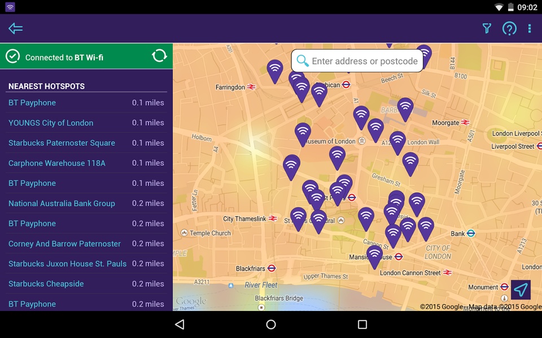Viewport: 542px width, 338px height.
Task: Select the hotspot pin on Museum of London
Action: tap(303, 135)
